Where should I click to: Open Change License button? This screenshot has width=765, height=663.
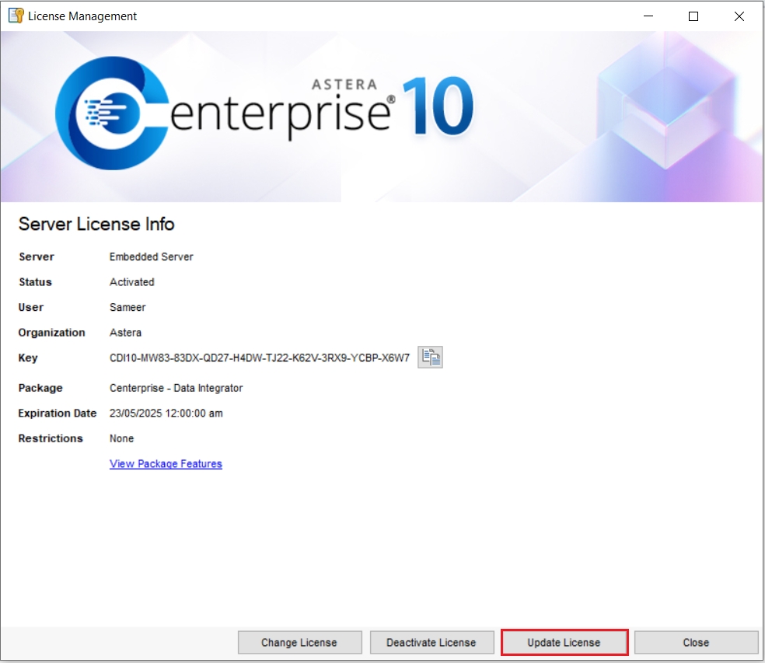(x=299, y=643)
